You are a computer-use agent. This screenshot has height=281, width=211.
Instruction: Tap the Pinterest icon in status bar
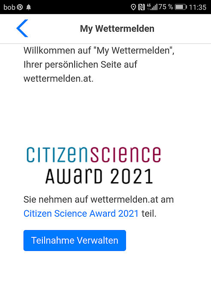point(20,7)
